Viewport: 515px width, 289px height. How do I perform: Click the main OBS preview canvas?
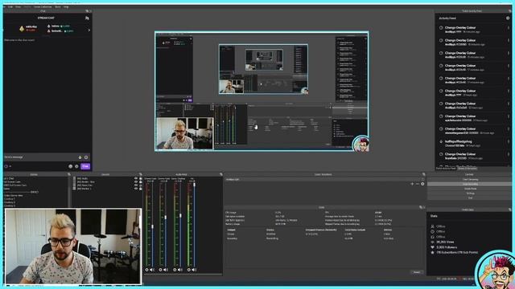pyautogui.click(x=262, y=92)
